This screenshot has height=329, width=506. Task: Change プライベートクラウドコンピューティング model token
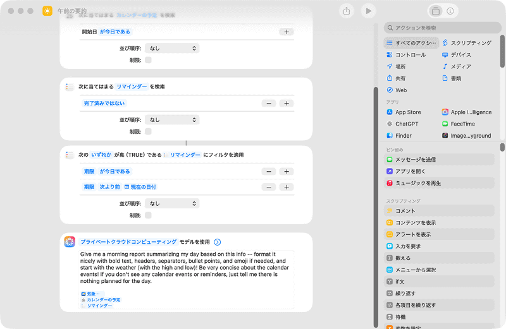[128, 242]
